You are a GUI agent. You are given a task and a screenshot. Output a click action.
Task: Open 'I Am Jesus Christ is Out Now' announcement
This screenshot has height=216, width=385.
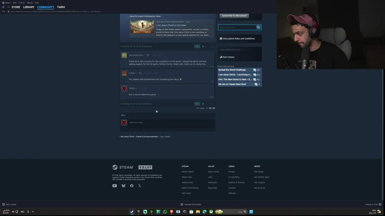[171, 25]
